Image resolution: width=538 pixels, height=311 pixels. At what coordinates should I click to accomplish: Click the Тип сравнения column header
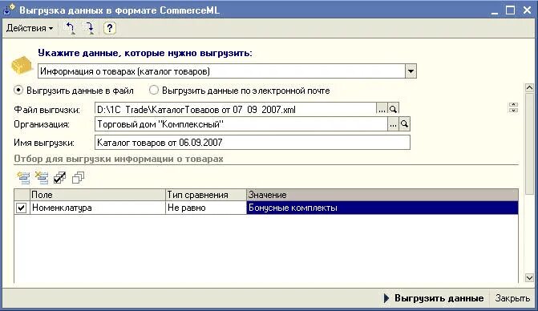pyautogui.click(x=206, y=195)
